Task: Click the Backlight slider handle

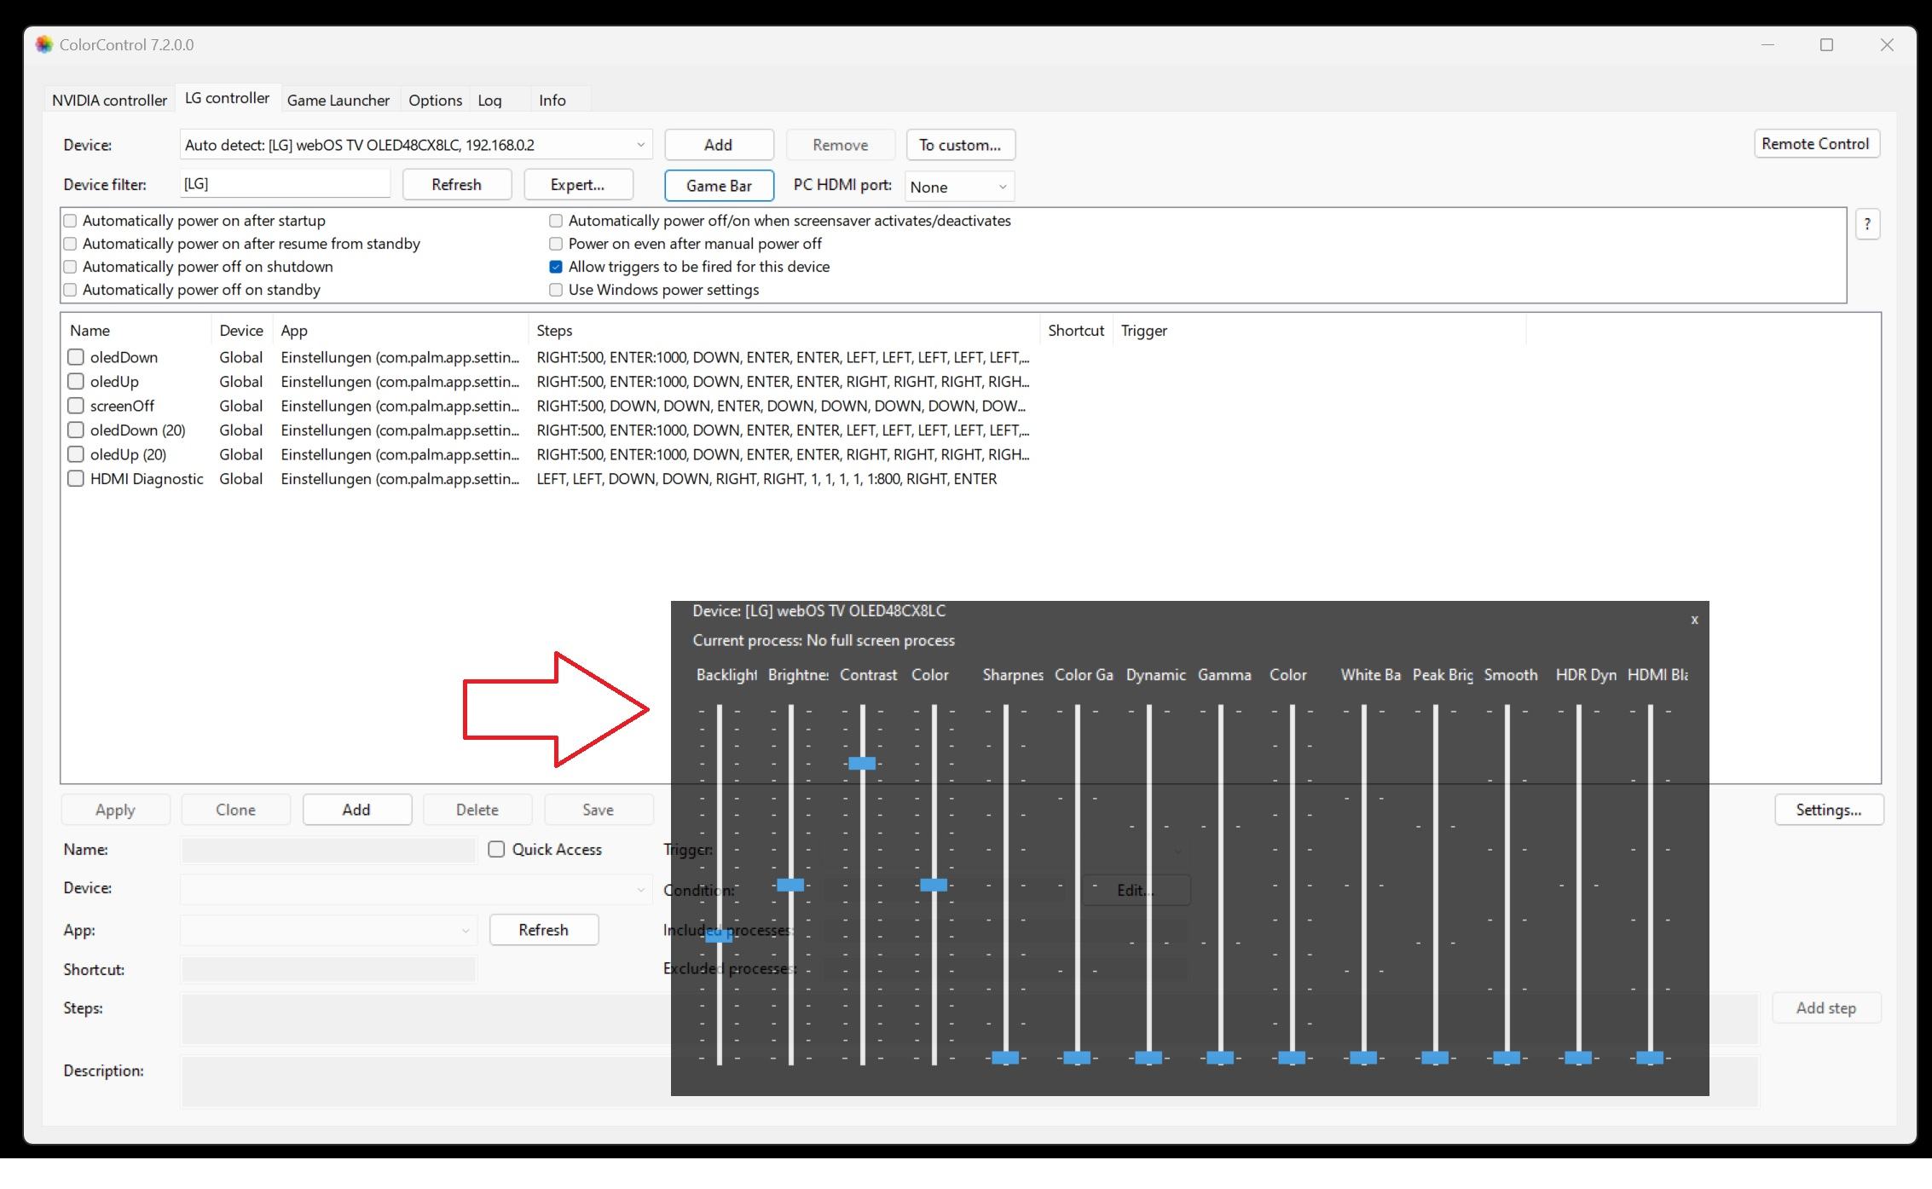Action: (x=719, y=935)
